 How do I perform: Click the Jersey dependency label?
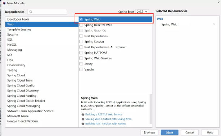click(88, 64)
